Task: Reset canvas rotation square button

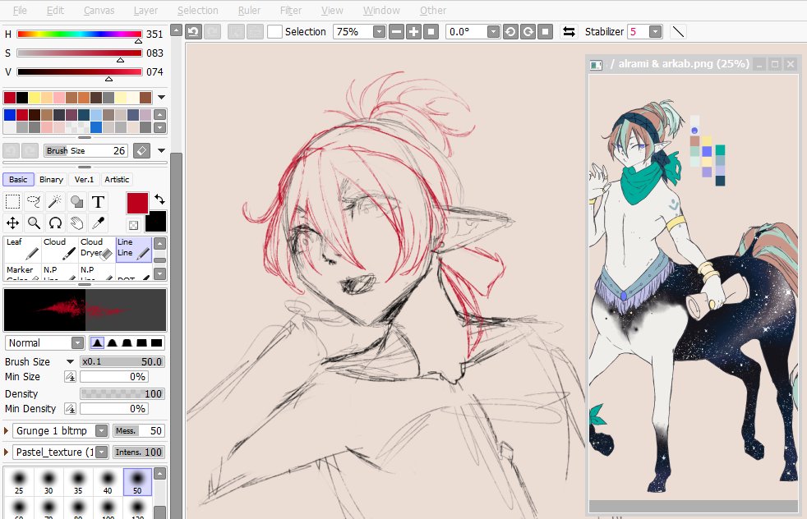Action: click(x=545, y=32)
